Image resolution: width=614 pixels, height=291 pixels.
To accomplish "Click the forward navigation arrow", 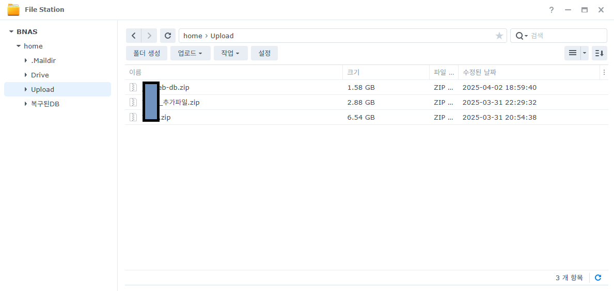I will 149,36.
